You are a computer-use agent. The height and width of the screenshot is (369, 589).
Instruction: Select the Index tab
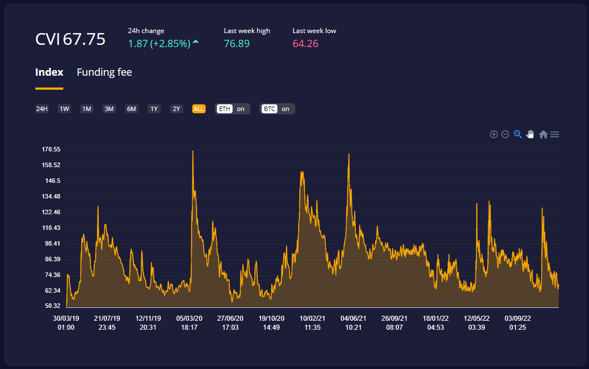point(49,72)
